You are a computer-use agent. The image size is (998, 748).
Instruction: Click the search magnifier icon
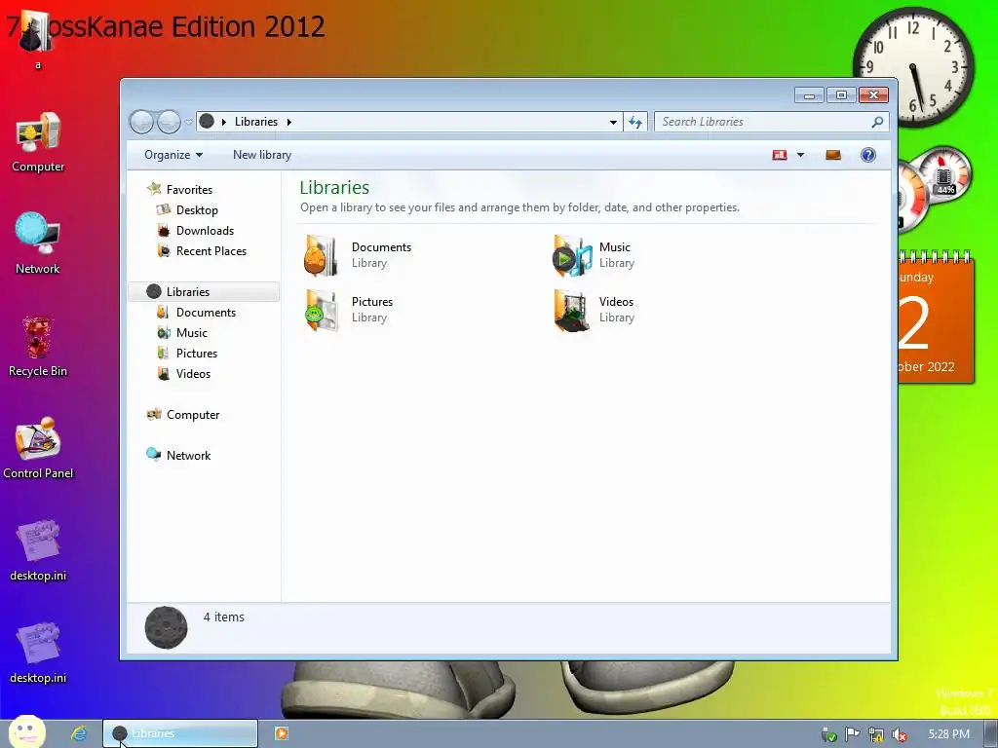click(877, 122)
